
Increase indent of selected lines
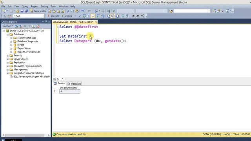[137, 16]
